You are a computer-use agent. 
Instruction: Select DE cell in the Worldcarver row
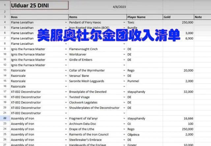(145, 54)
